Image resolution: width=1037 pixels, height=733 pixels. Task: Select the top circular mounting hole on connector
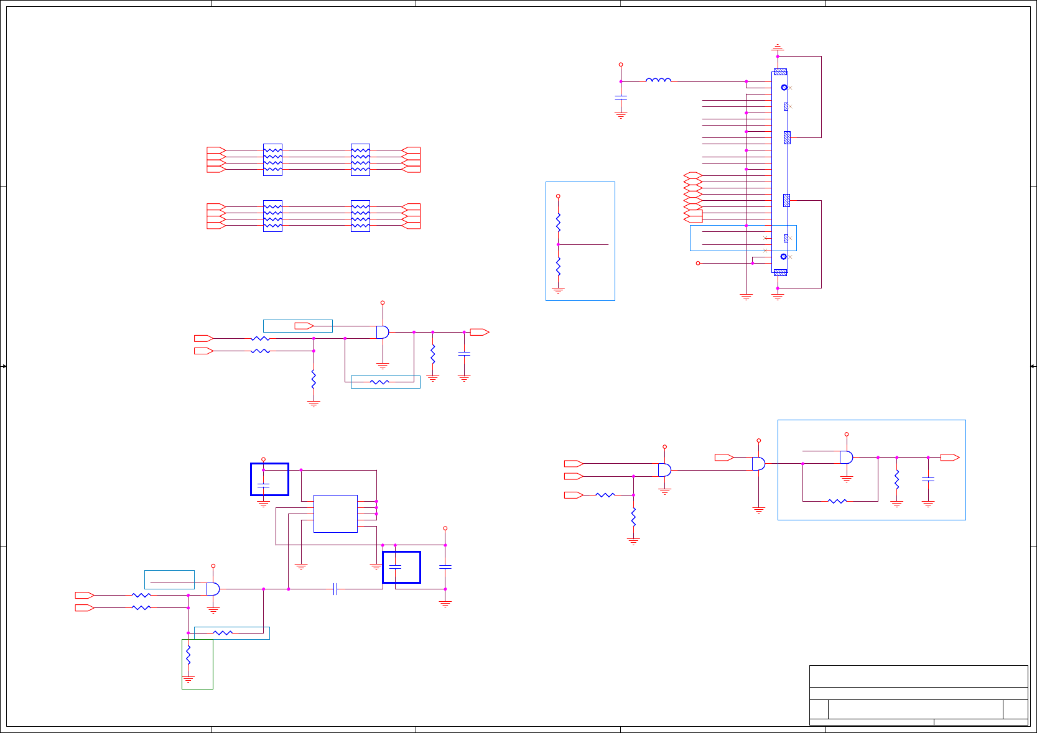784,87
